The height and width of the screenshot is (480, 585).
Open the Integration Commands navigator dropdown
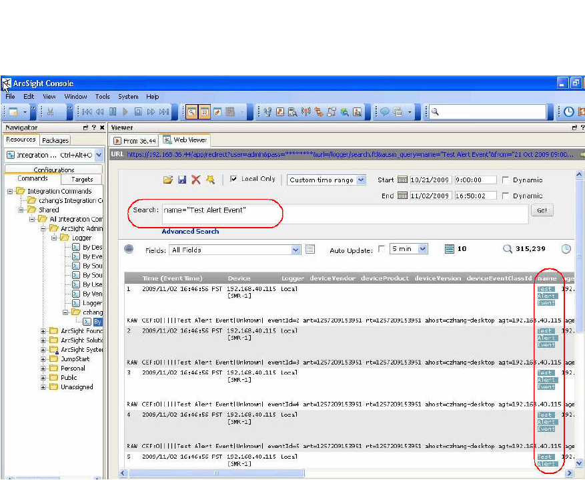coord(99,155)
